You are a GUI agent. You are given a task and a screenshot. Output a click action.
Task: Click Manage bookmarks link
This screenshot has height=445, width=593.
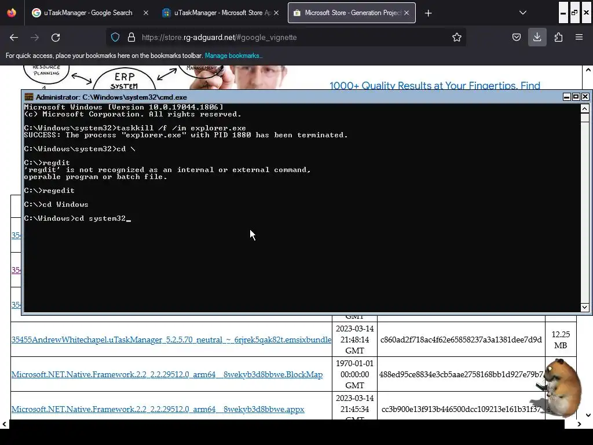(233, 56)
